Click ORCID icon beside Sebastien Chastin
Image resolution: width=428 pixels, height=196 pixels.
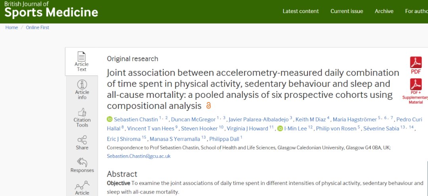tap(110, 119)
